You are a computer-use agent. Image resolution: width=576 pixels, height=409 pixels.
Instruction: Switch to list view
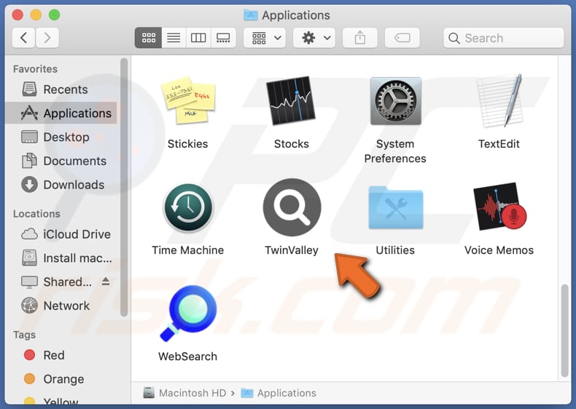pyautogui.click(x=174, y=38)
